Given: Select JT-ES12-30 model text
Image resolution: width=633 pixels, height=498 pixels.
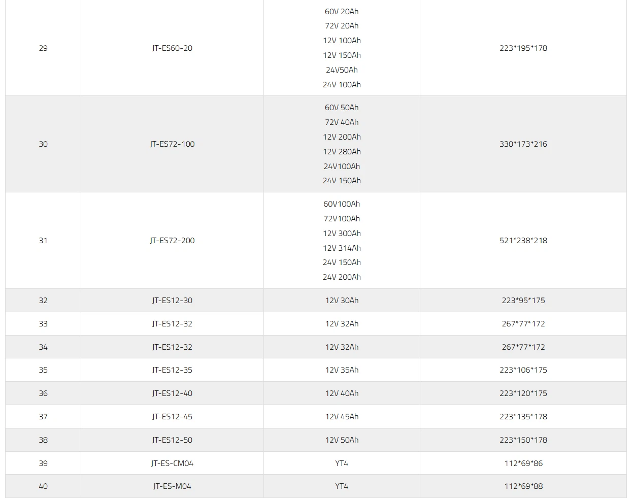Looking at the screenshot, I should 172,301.
